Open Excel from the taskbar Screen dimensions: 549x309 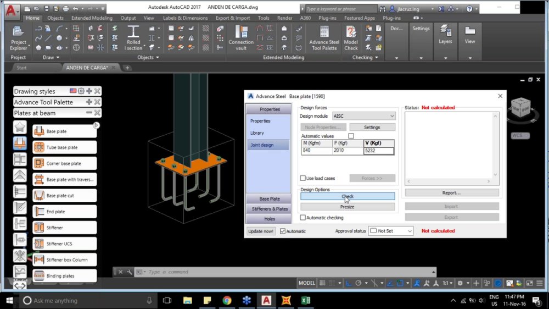[306, 301]
